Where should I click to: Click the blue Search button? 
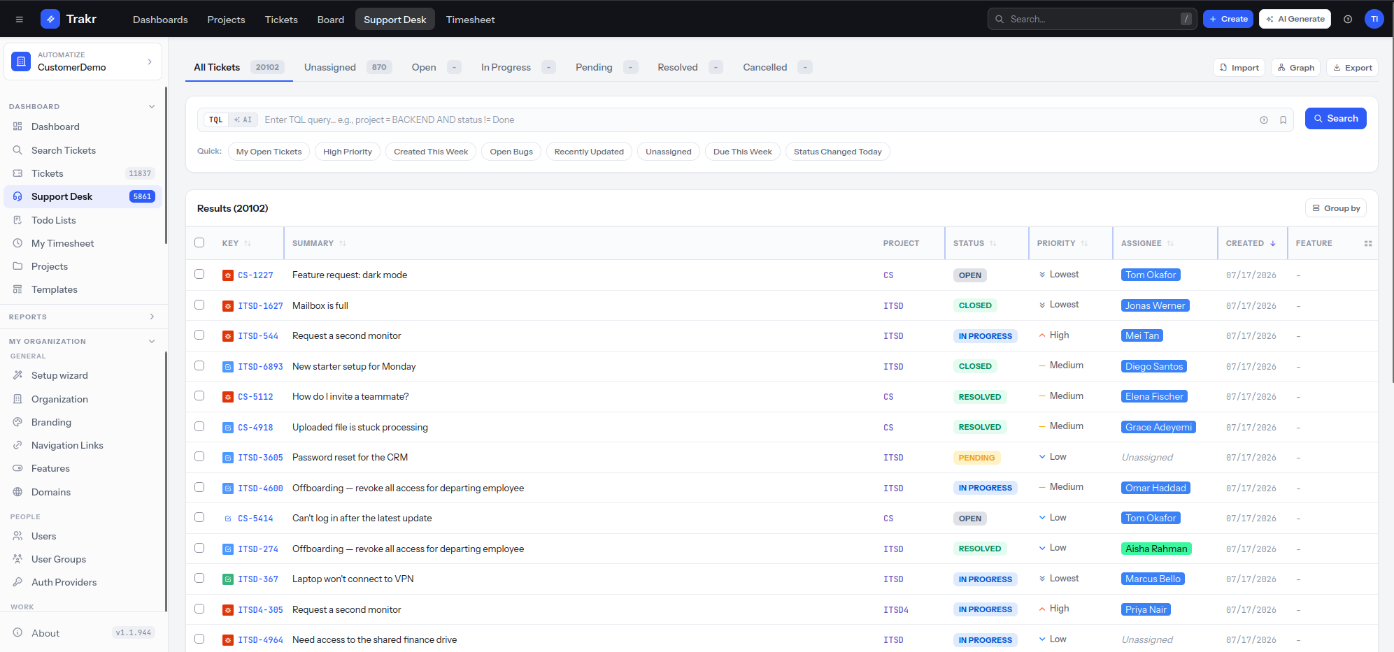[x=1335, y=119]
